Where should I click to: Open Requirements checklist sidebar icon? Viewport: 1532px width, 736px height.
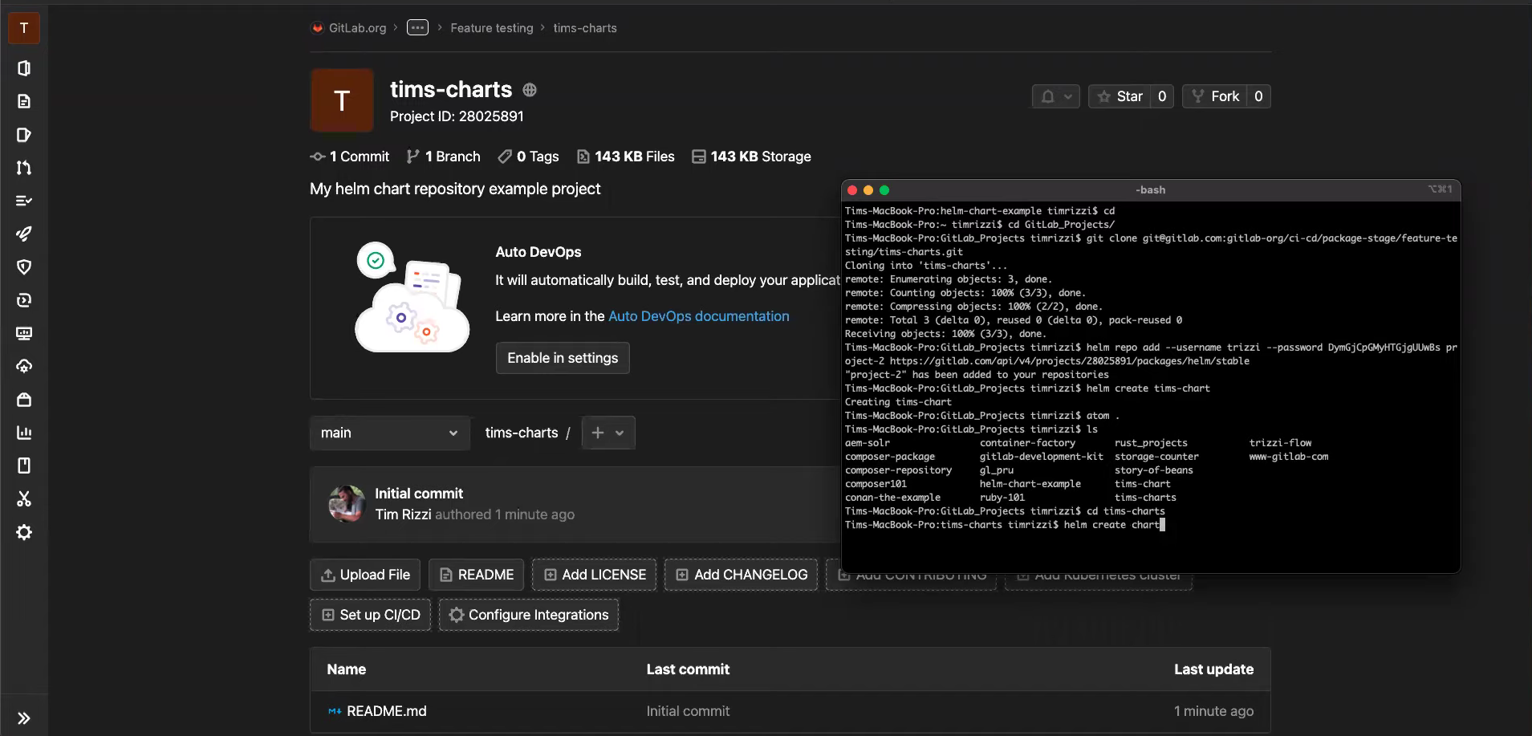click(x=24, y=201)
